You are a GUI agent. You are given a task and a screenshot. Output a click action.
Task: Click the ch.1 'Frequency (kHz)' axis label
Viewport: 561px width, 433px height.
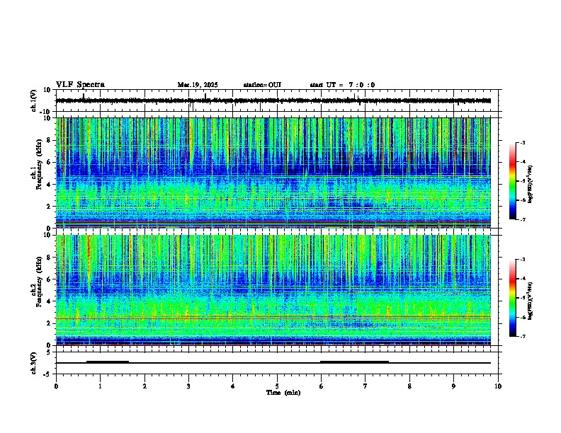[39, 164]
